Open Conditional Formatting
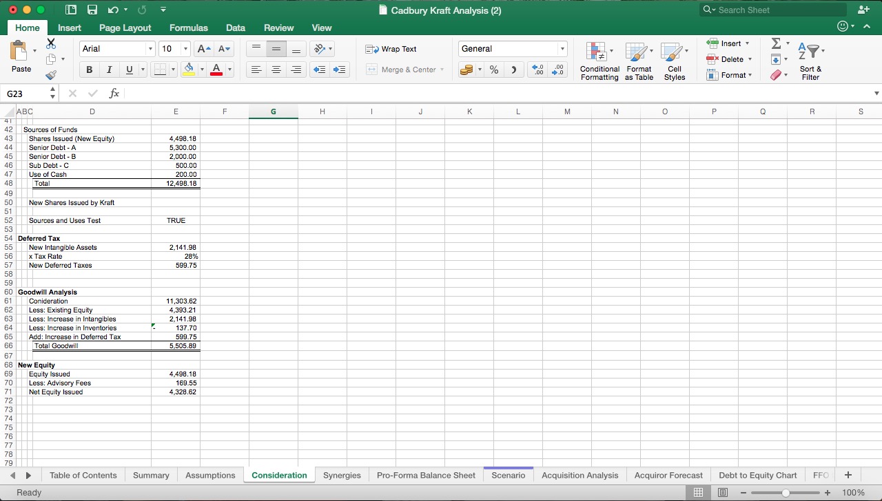This screenshot has width=882, height=501. click(x=599, y=61)
